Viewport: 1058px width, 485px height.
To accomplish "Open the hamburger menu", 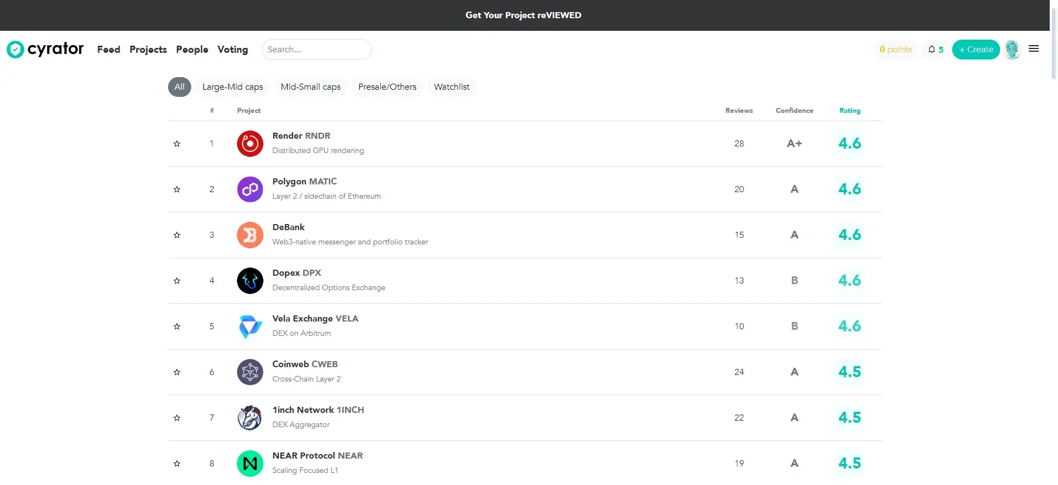I will (1034, 49).
